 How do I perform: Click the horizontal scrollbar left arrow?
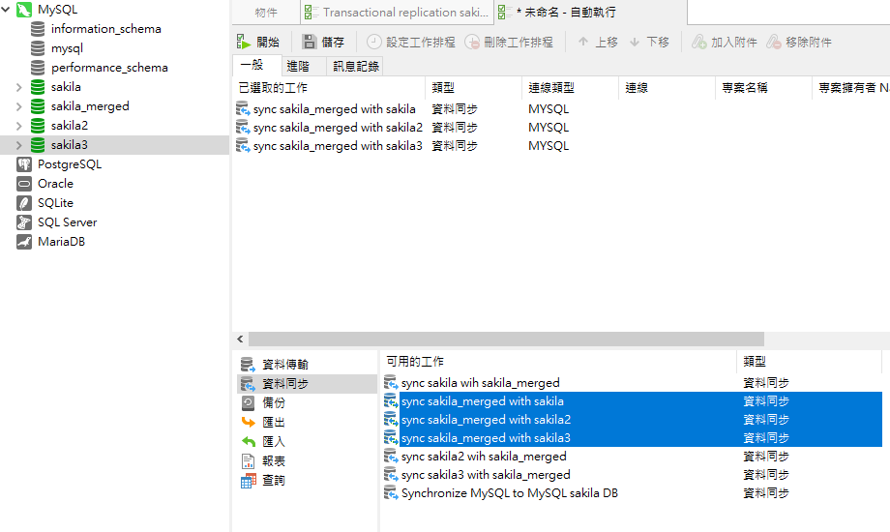pos(240,340)
